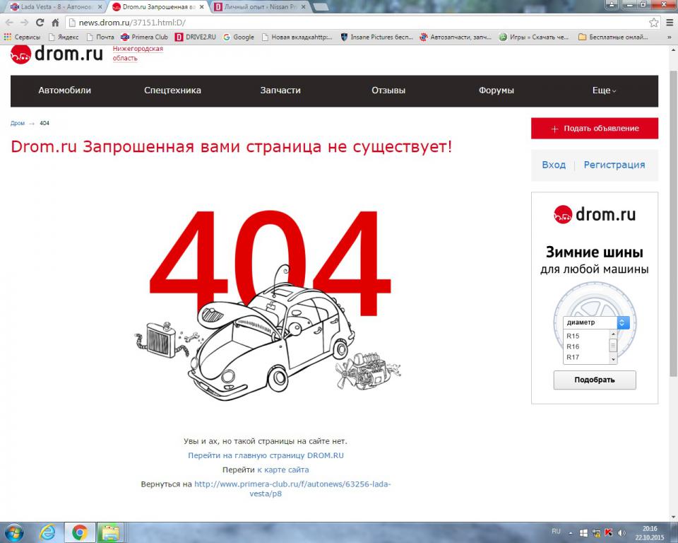This screenshot has height=543, width=678.
Task: Click the drom.ru logo in tire ad
Action: (595, 214)
